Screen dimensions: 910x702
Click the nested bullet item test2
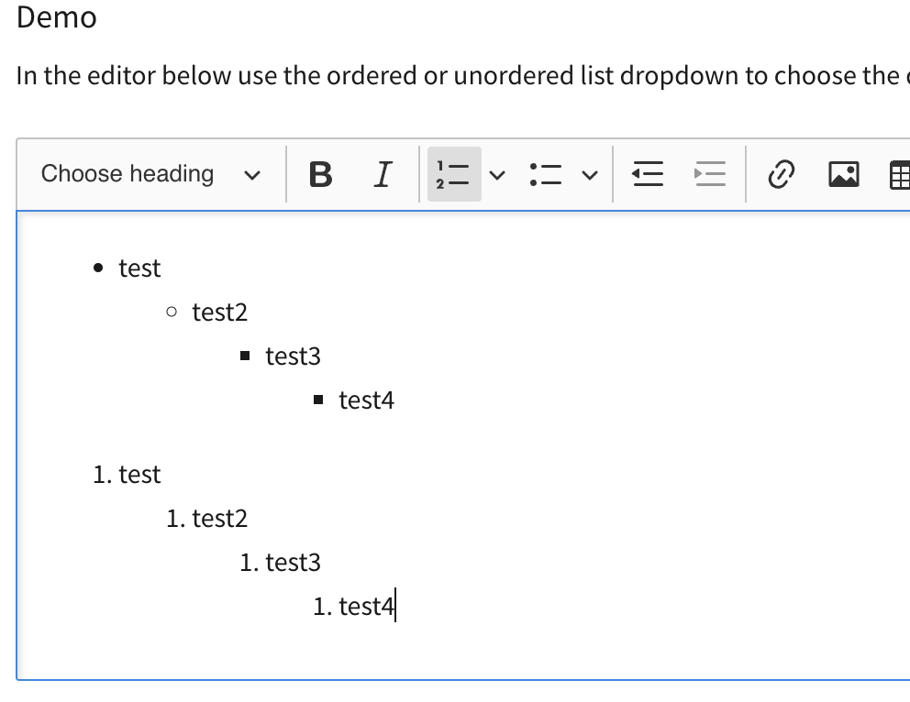click(220, 312)
